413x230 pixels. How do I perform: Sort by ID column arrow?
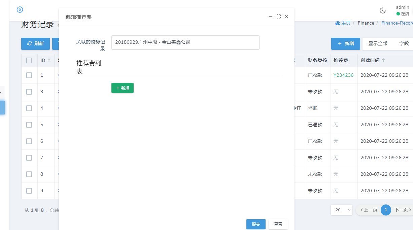[x=49, y=60]
